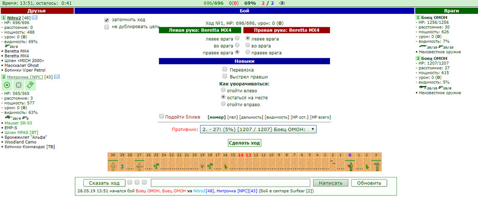The width and height of the screenshot is (478, 200).
Task: Click the soldier figure at distance 30 on battlefield
Action: click(x=113, y=166)
